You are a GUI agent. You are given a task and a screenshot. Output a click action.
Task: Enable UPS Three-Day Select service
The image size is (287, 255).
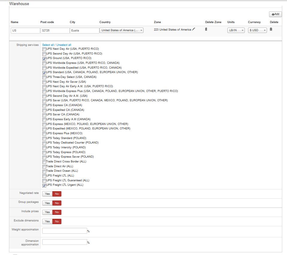pyautogui.click(x=44, y=77)
